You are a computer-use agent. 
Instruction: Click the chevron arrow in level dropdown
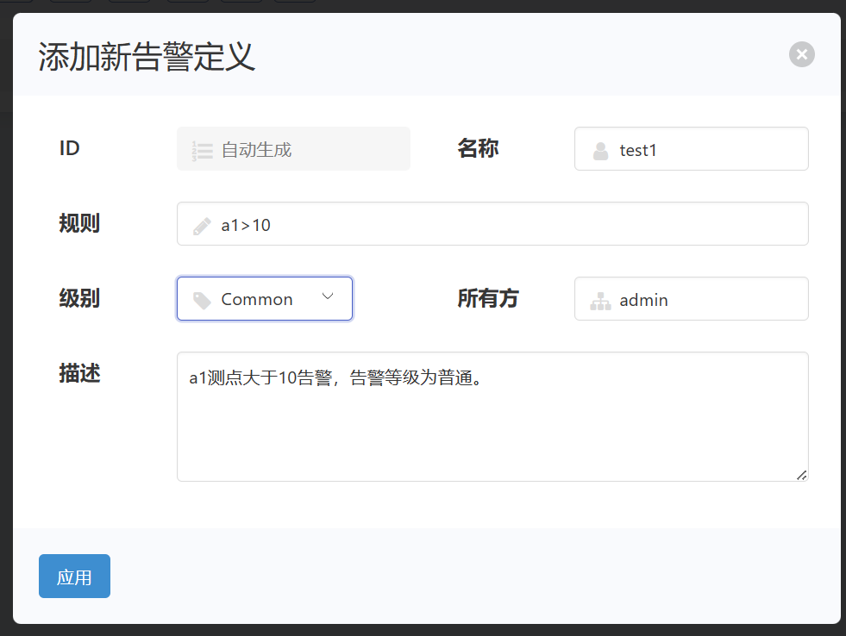(x=328, y=296)
